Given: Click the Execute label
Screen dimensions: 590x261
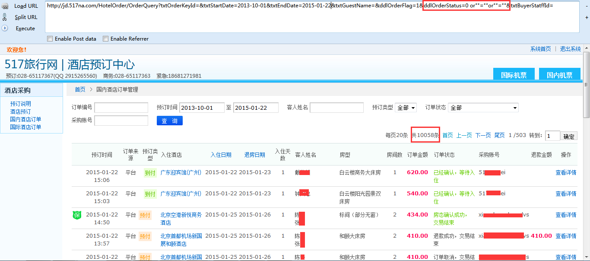Looking at the screenshot, I should click(x=25, y=28).
